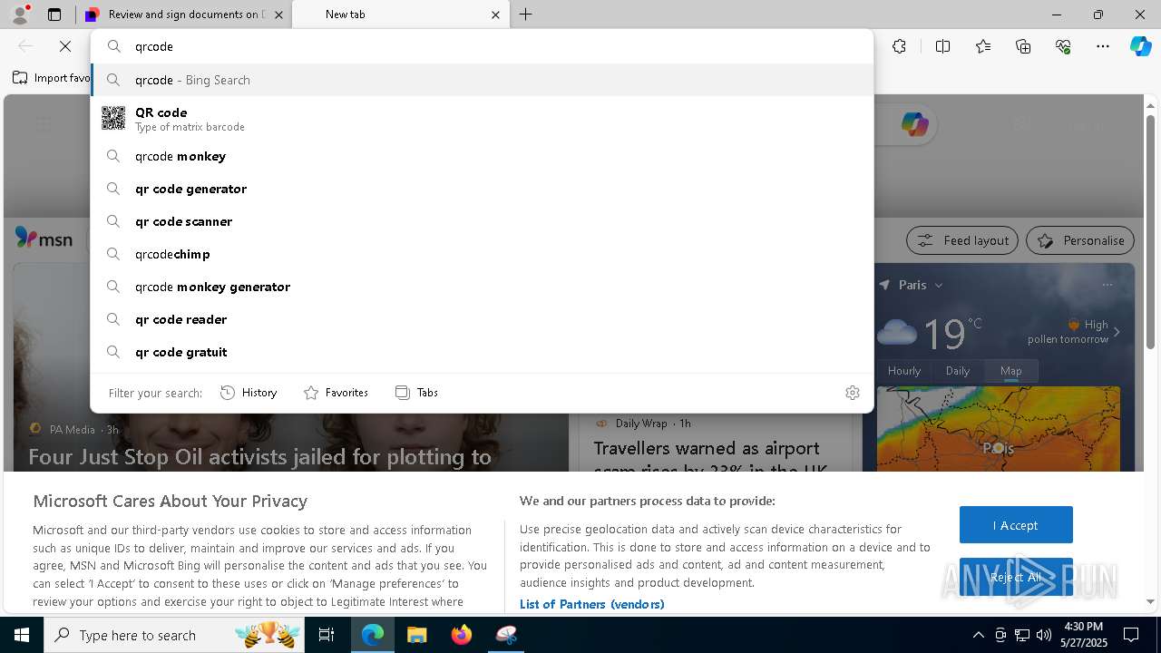Click the Personalise button
1161x653 pixels.
(x=1080, y=240)
